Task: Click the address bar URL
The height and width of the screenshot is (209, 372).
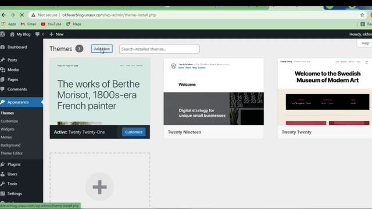Action: (109, 15)
